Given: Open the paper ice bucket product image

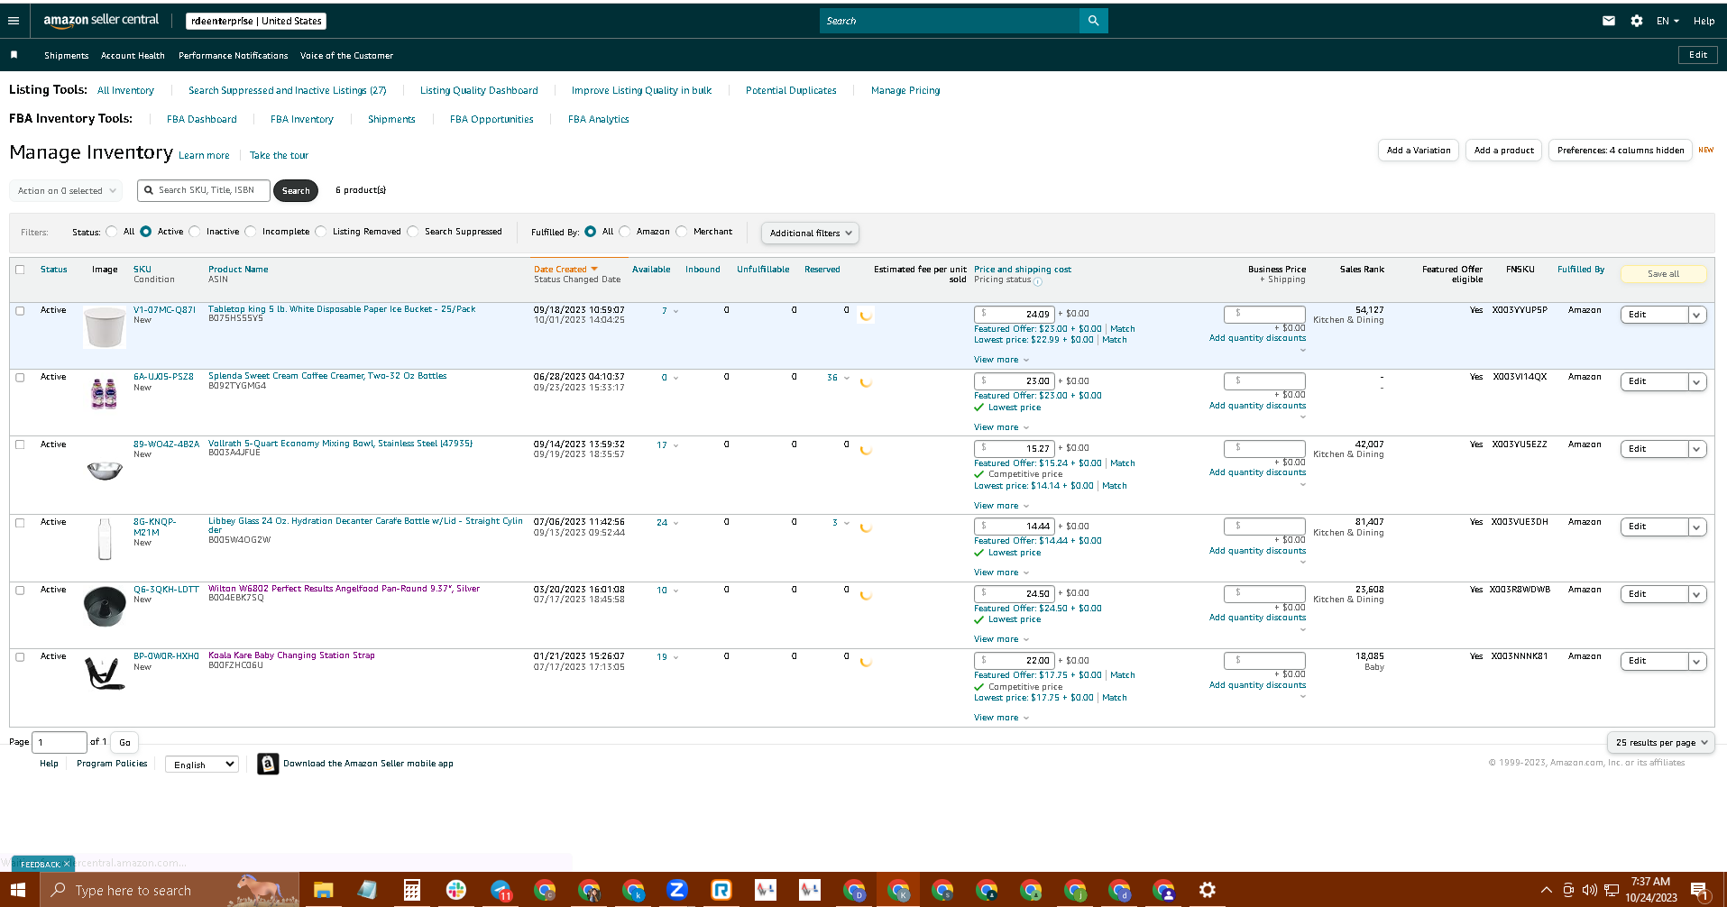Looking at the screenshot, I should (105, 326).
